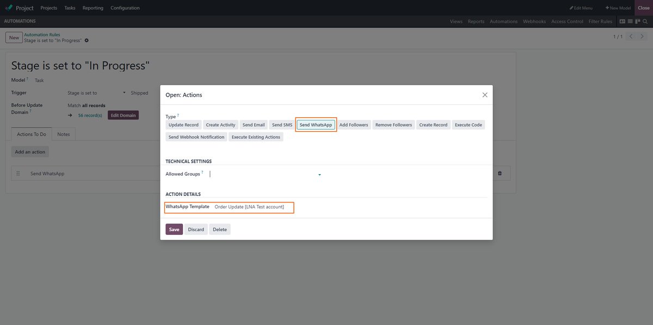Image resolution: width=653 pixels, height=325 pixels.
Task: Click the gear icon beside the breadcrumb title
Action: [x=87, y=41]
